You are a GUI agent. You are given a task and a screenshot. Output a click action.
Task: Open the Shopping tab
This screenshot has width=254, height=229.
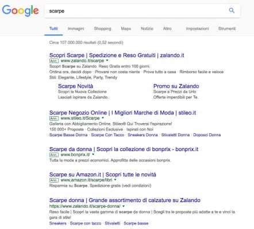point(102,29)
